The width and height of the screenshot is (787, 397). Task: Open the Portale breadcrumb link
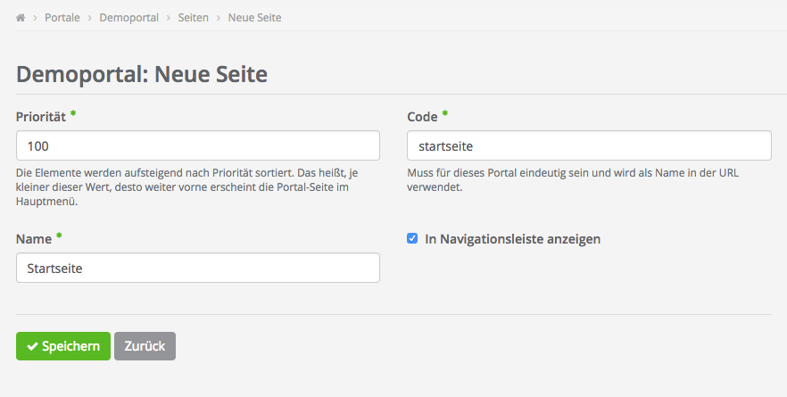coord(62,18)
